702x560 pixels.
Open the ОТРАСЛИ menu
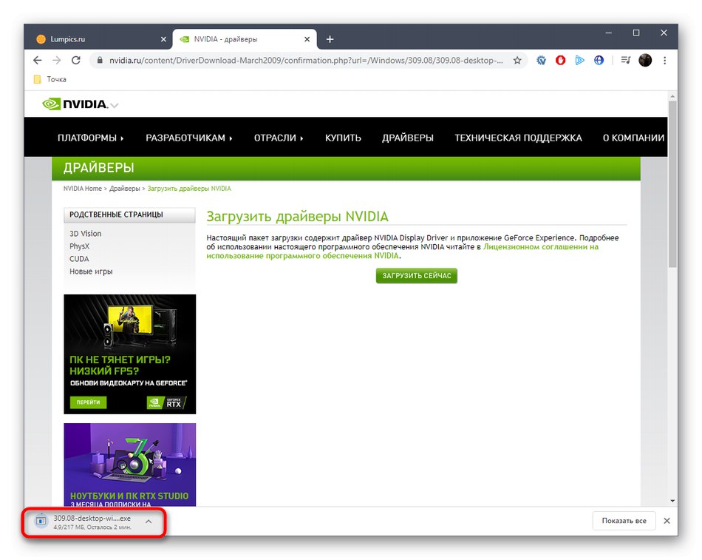point(279,138)
